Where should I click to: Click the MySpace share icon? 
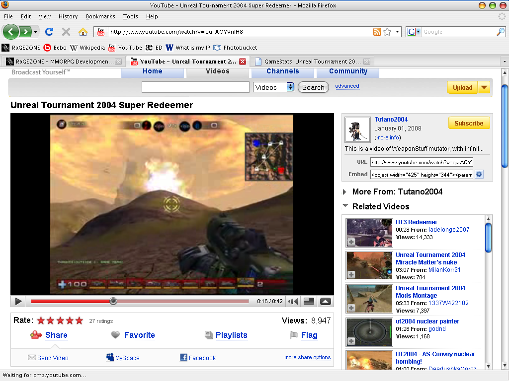(110, 357)
